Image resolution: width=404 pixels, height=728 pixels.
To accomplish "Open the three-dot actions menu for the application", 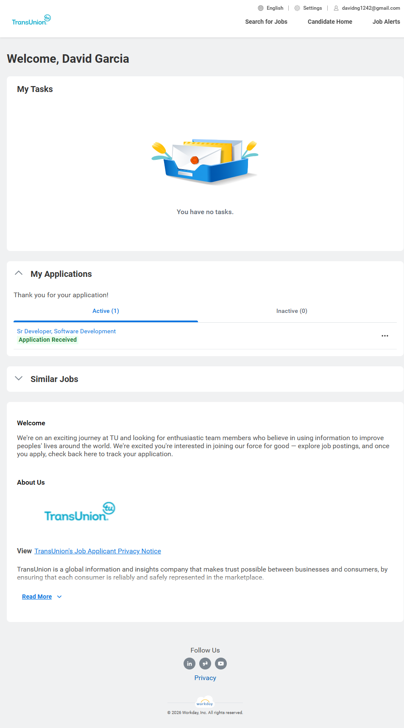I will tap(385, 336).
